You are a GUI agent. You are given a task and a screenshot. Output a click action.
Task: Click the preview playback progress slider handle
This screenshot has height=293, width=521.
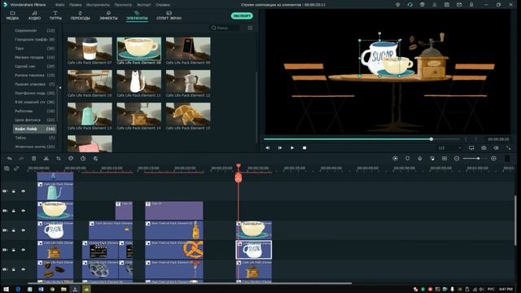tap(431, 139)
